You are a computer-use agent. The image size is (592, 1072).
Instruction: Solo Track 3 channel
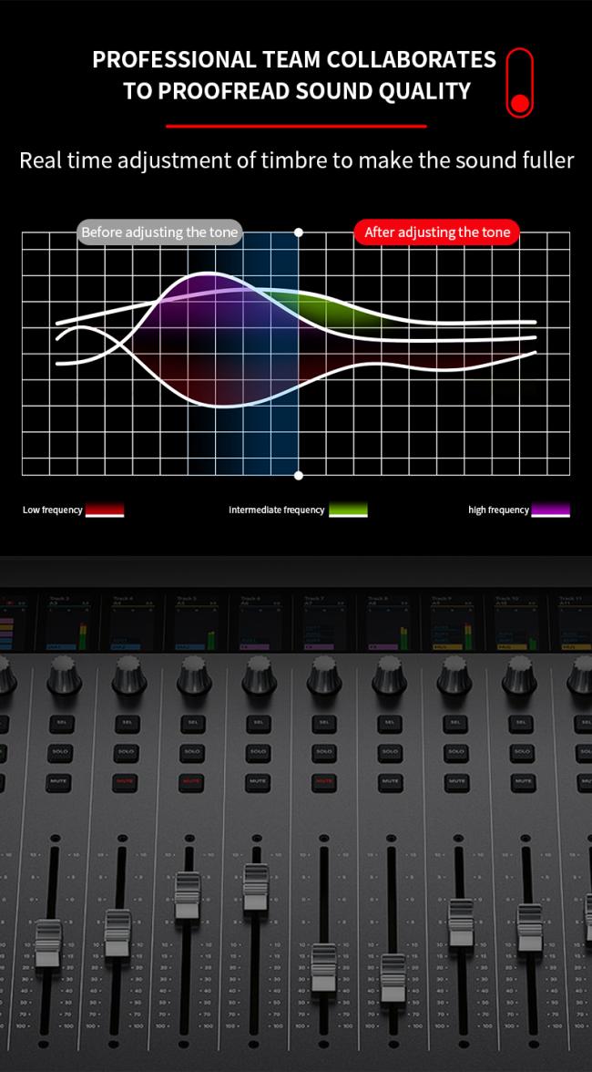(59, 752)
